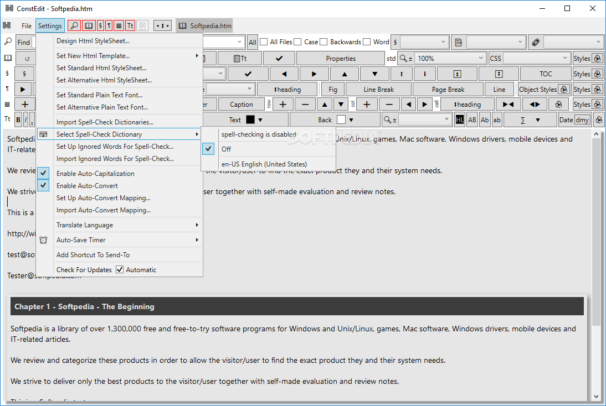Click the Remove row minus button
This screenshot has height=406, width=606.
click(305, 105)
